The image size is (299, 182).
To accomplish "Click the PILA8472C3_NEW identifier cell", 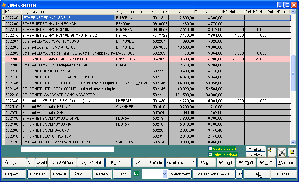I will [133, 83].
